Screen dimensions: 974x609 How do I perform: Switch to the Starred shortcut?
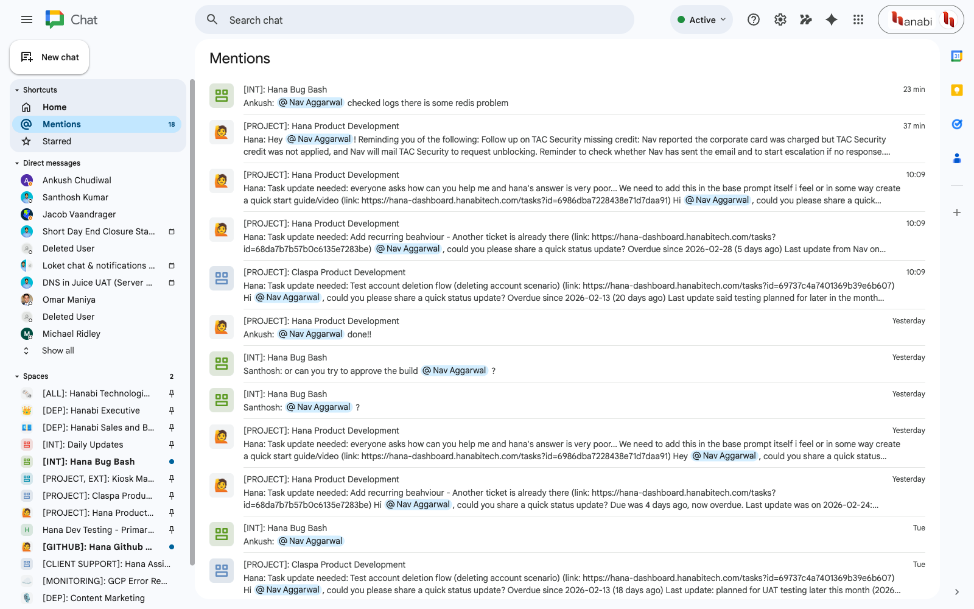(x=57, y=141)
